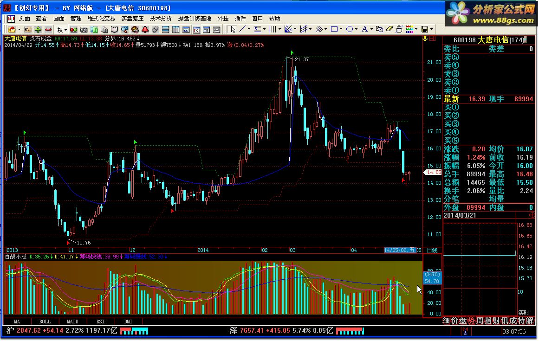539x341 pixels.
Task: Click the 点石成金 indicator name
Action: (x=40, y=39)
